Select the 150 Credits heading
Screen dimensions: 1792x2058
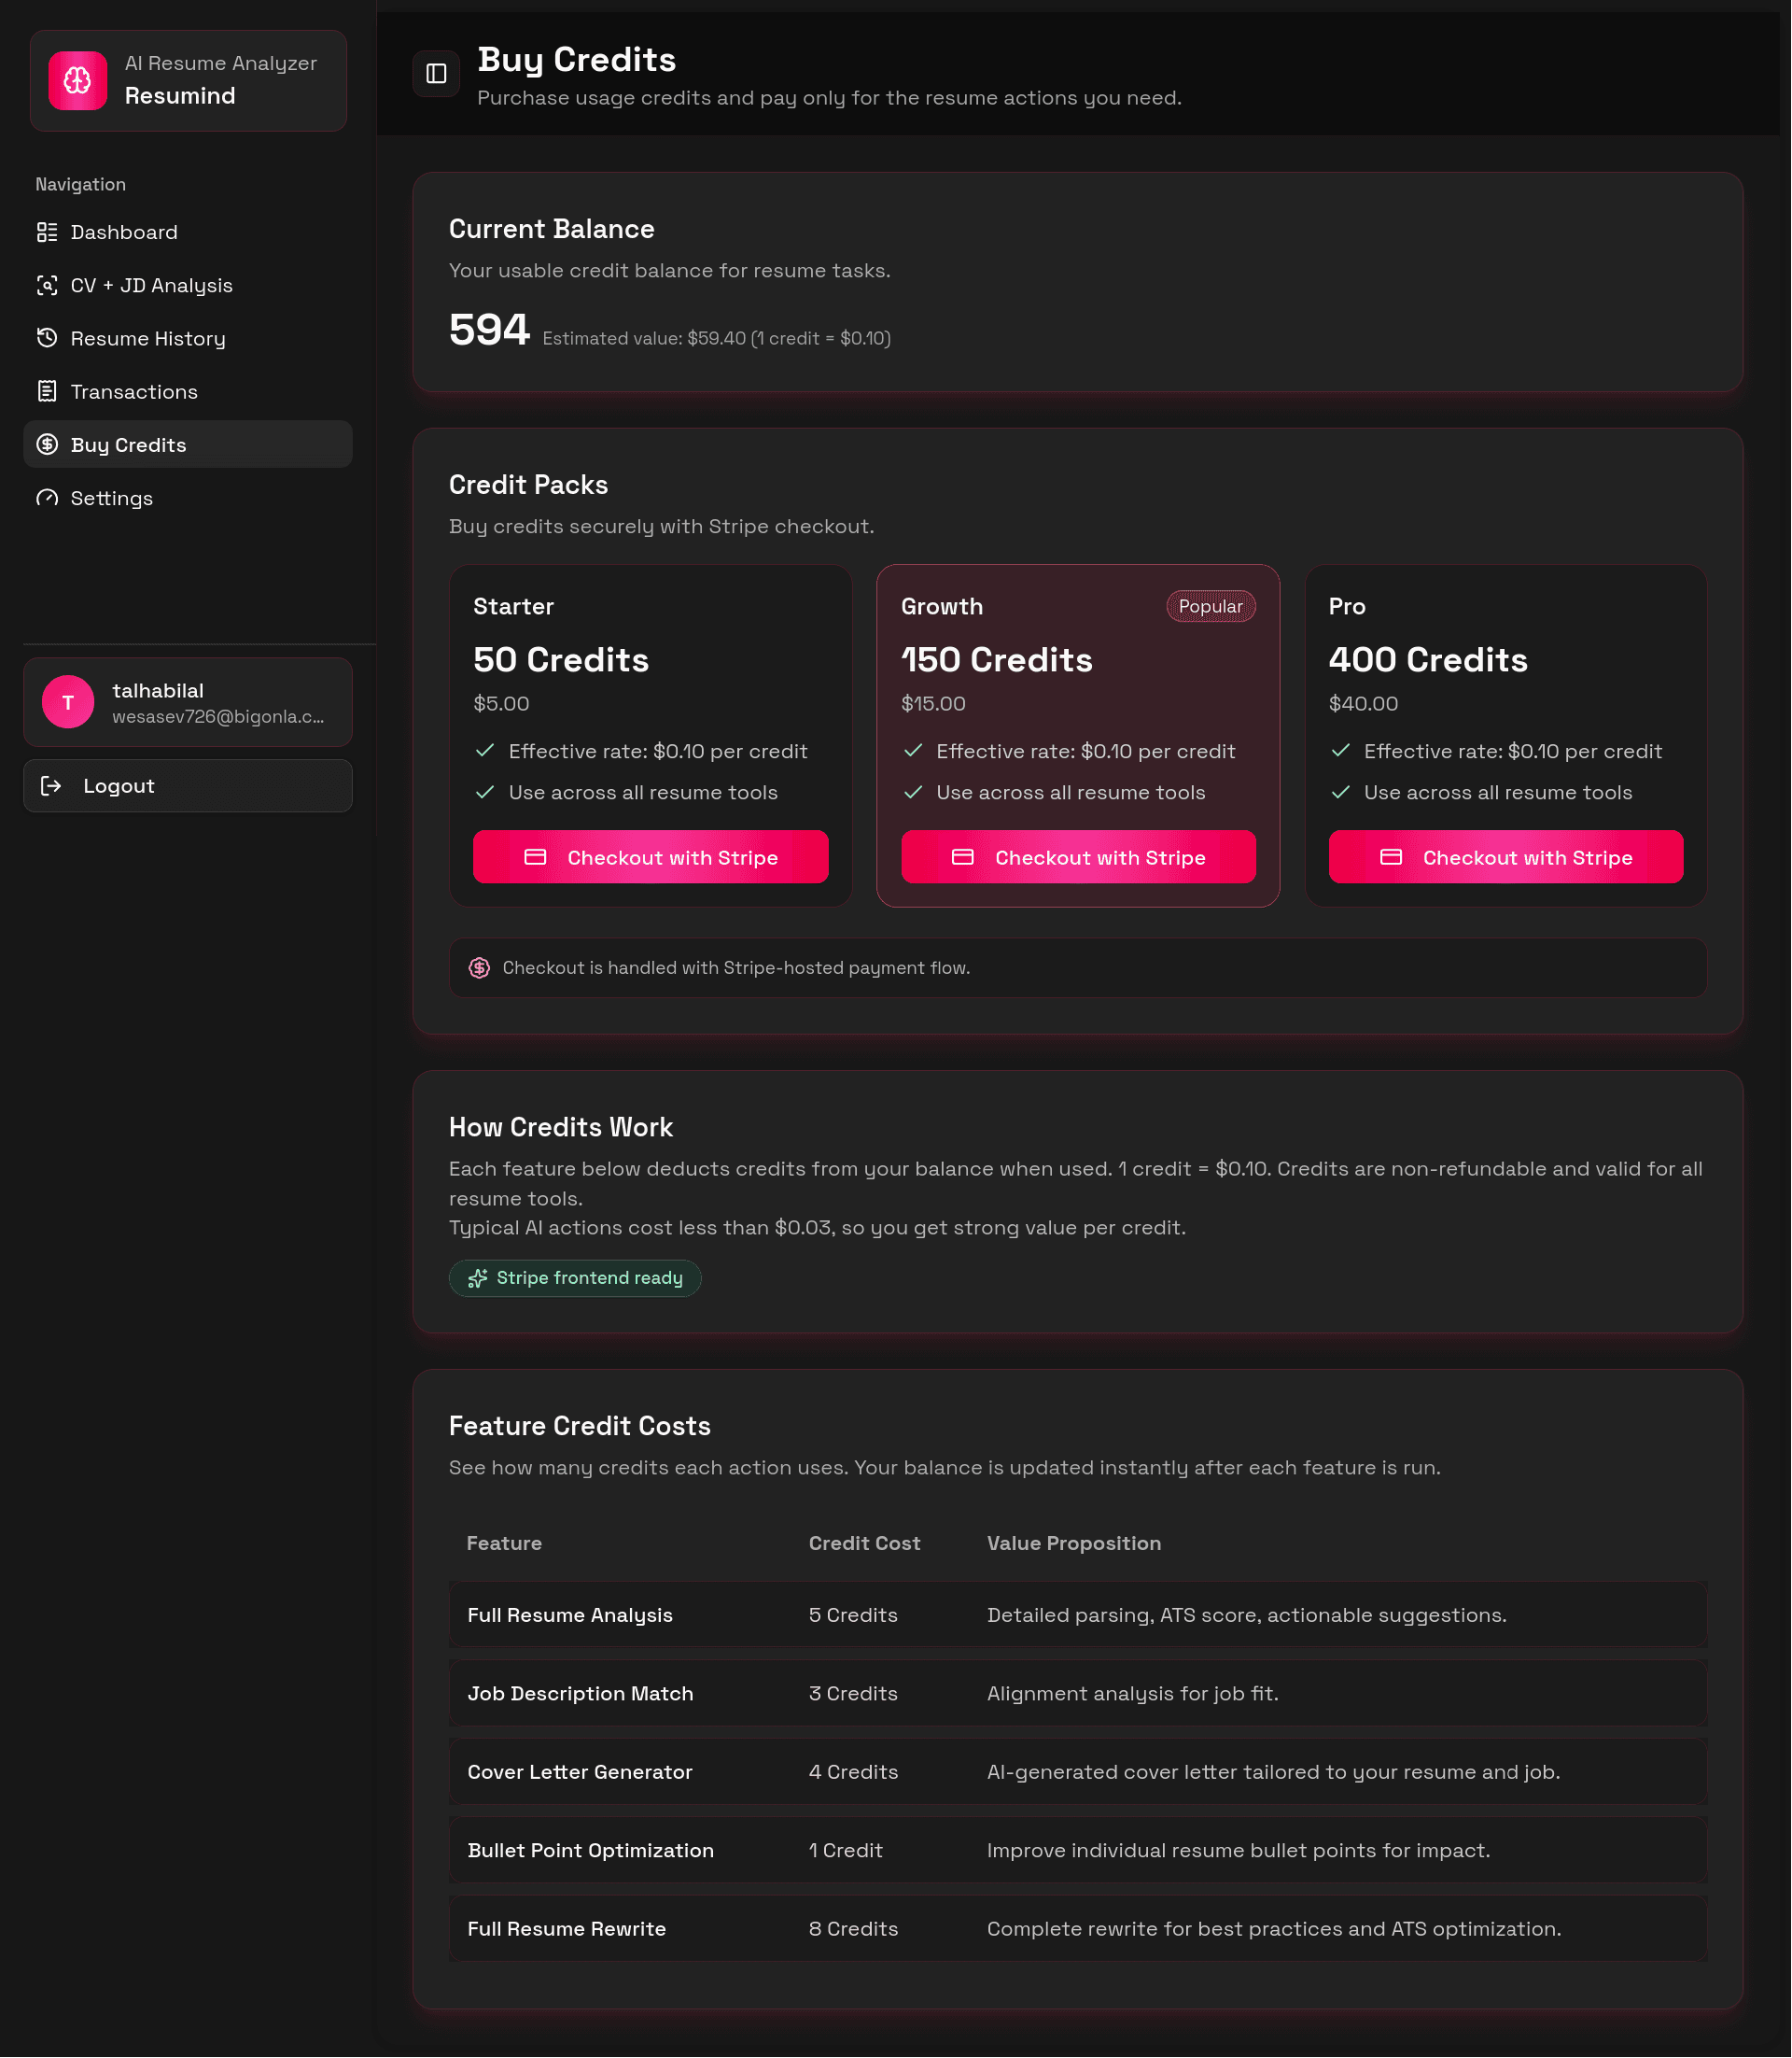click(x=997, y=660)
